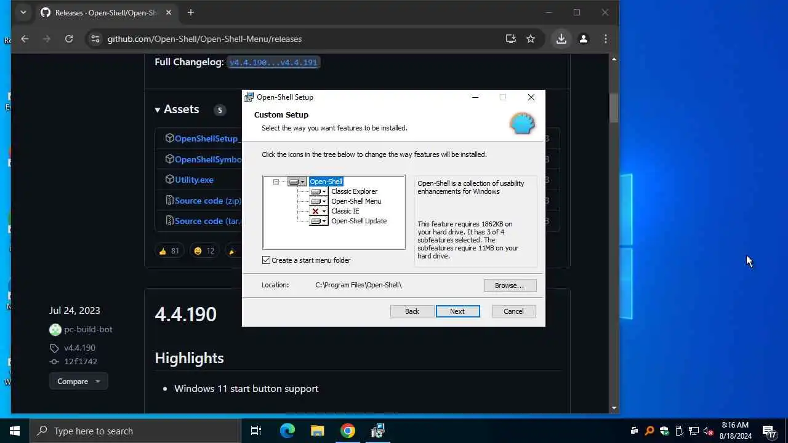The image size is (788, 443).
Task: Open the v4.4.190 tag link
Action: click(79, 348)
